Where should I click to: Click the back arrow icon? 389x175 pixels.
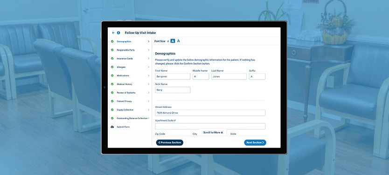coord(113,33)
